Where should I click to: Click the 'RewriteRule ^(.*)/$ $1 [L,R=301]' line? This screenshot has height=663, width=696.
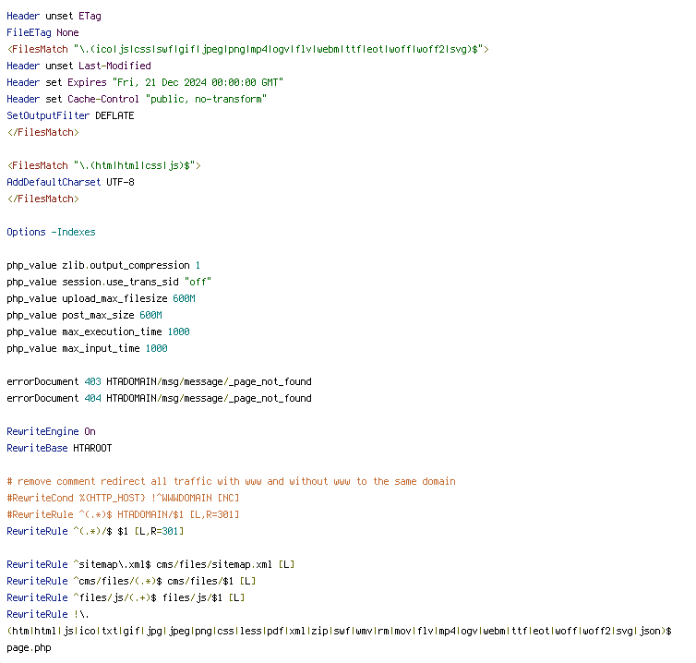coord(95,532)
